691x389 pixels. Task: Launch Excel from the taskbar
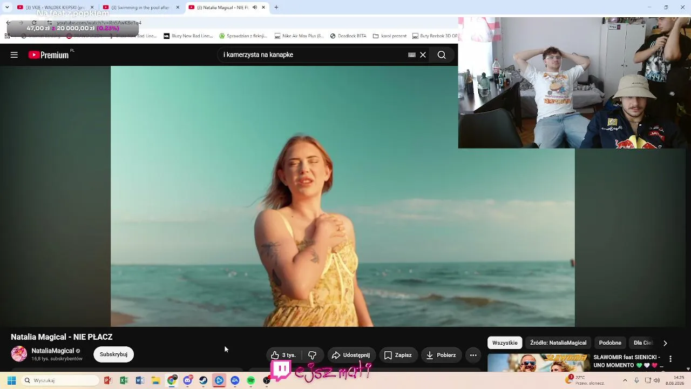pos(124,380)
